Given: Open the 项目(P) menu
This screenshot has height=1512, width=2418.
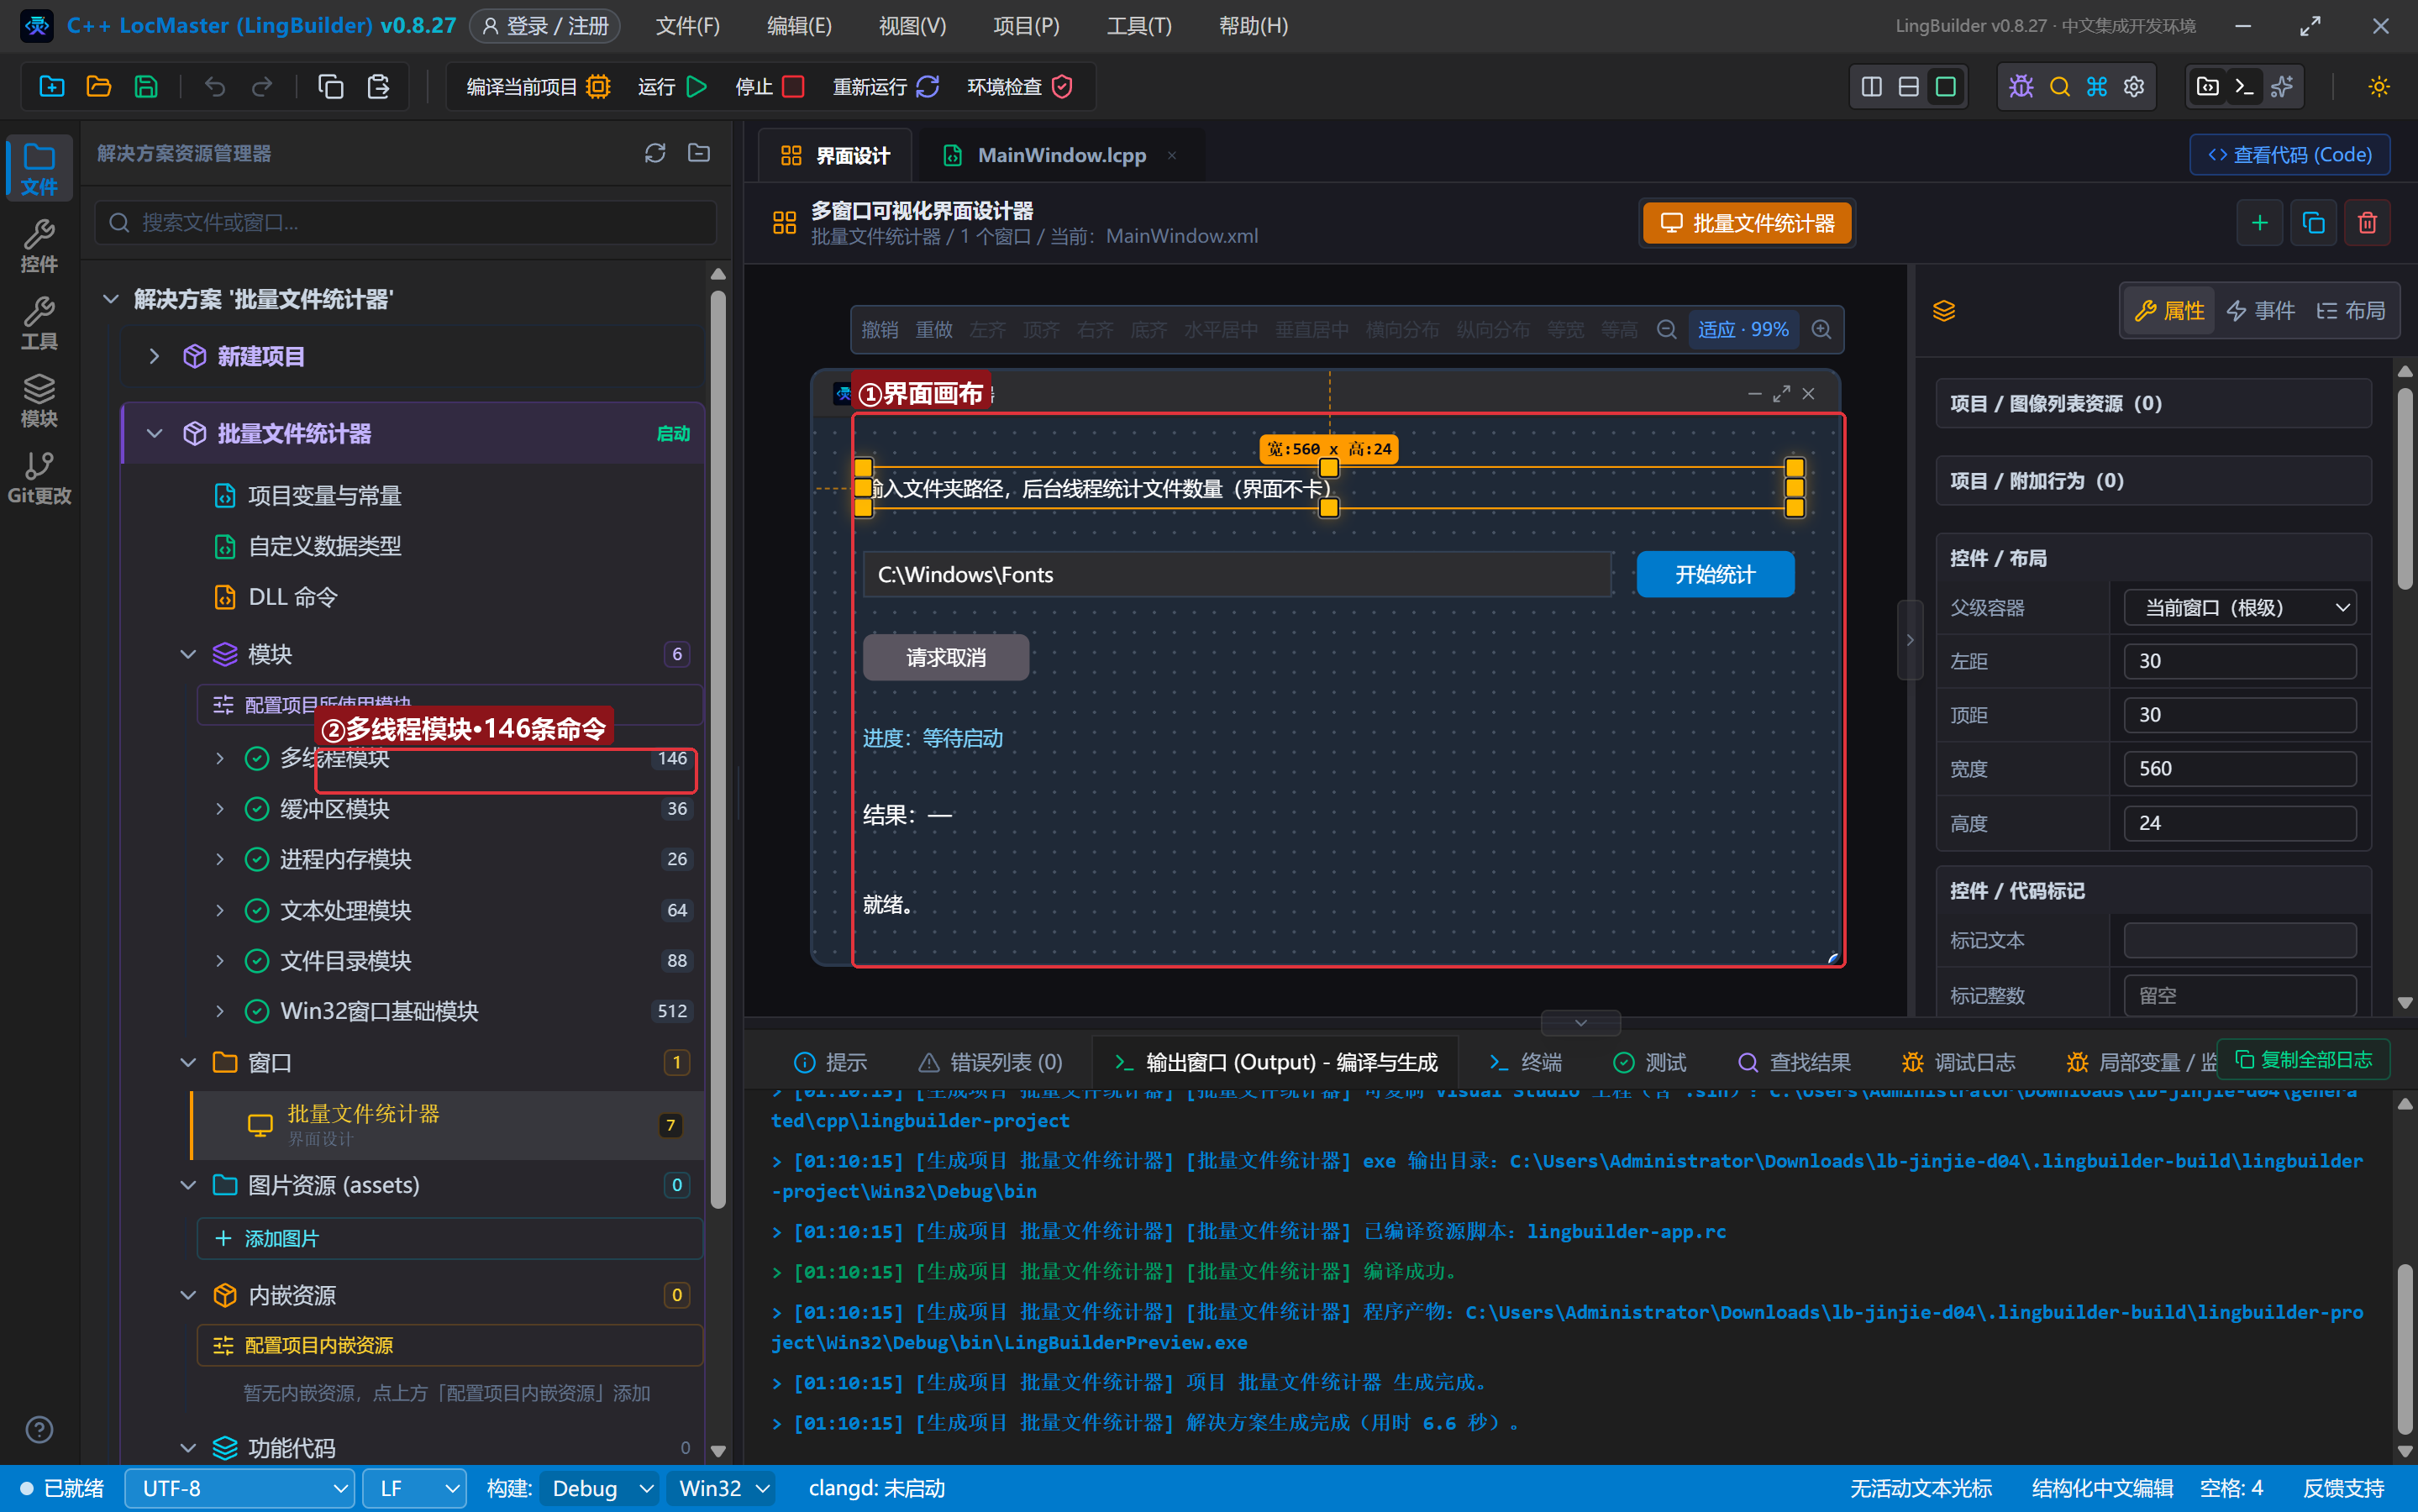Looking at the screenshot, I should [x=1026, y=26].
